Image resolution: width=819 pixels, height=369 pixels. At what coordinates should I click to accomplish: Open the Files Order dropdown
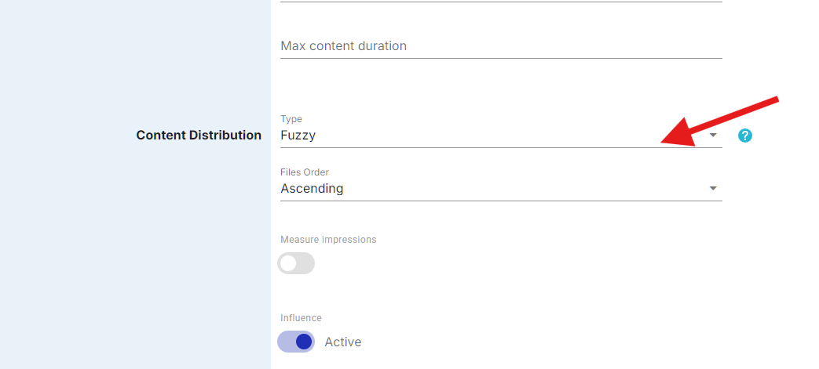501,184
